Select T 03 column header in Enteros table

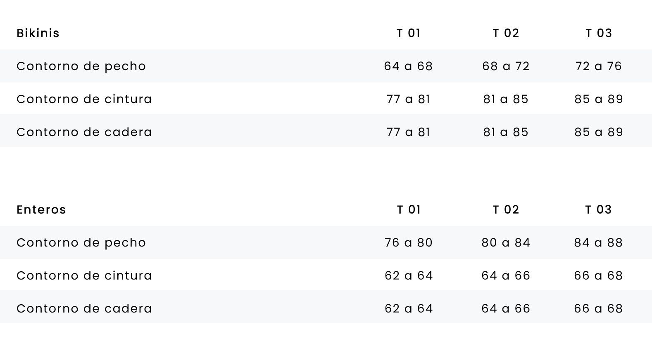pyautogui.click(x=599, y=209)
